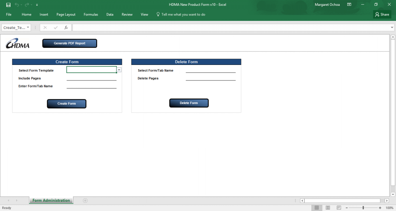This screenshot has width=396, height=211.
Task: Click the zoom slider handle
Action: [363, 208]
